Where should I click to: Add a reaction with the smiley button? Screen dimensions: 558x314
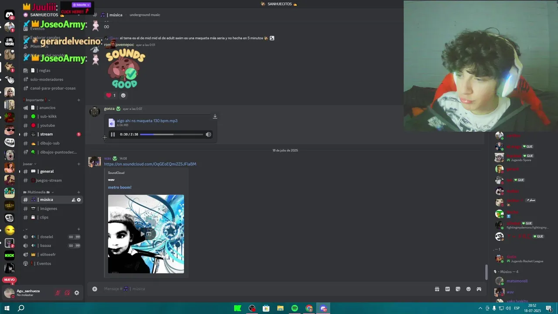[x=123, y=96]
